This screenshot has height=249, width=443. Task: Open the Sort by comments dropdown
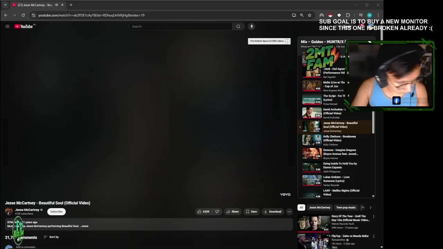point(51,237)
